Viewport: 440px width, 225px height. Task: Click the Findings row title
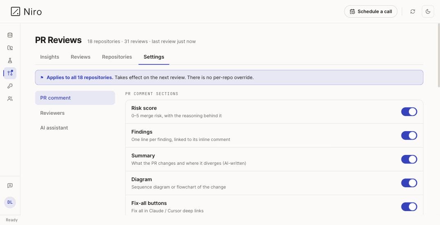coord(142,132)
